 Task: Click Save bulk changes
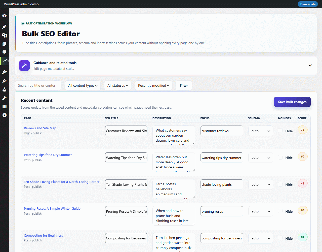(292, 102)
